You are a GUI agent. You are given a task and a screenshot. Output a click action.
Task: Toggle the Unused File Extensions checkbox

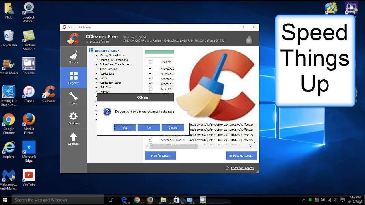coord(96,60)
